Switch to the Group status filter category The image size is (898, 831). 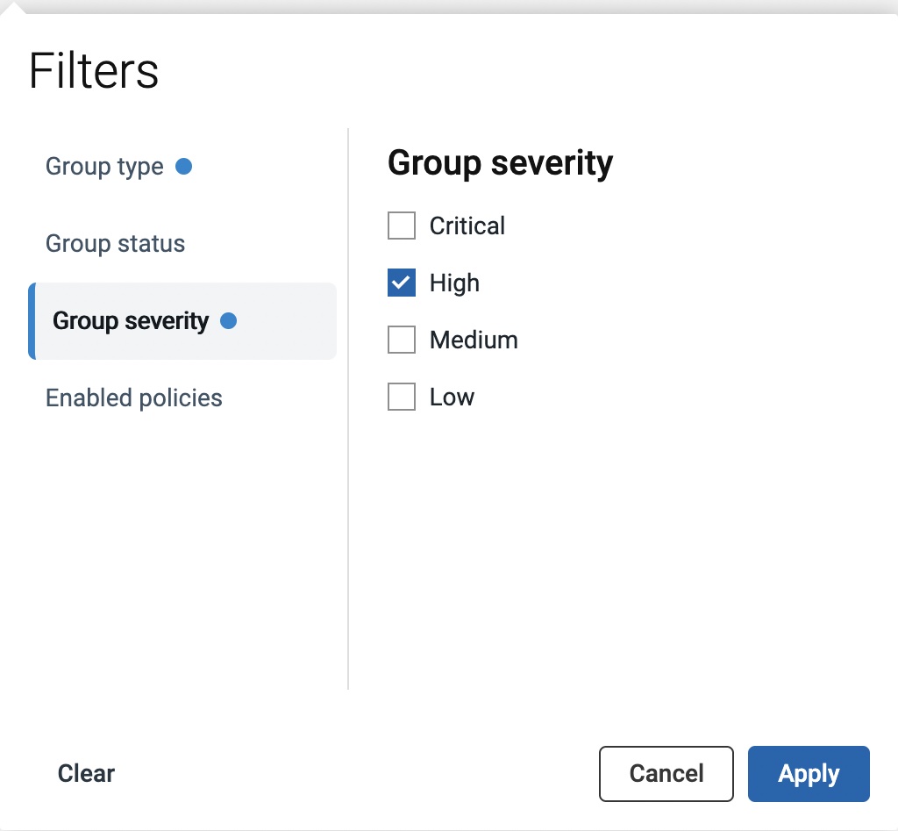pos(115,244)
